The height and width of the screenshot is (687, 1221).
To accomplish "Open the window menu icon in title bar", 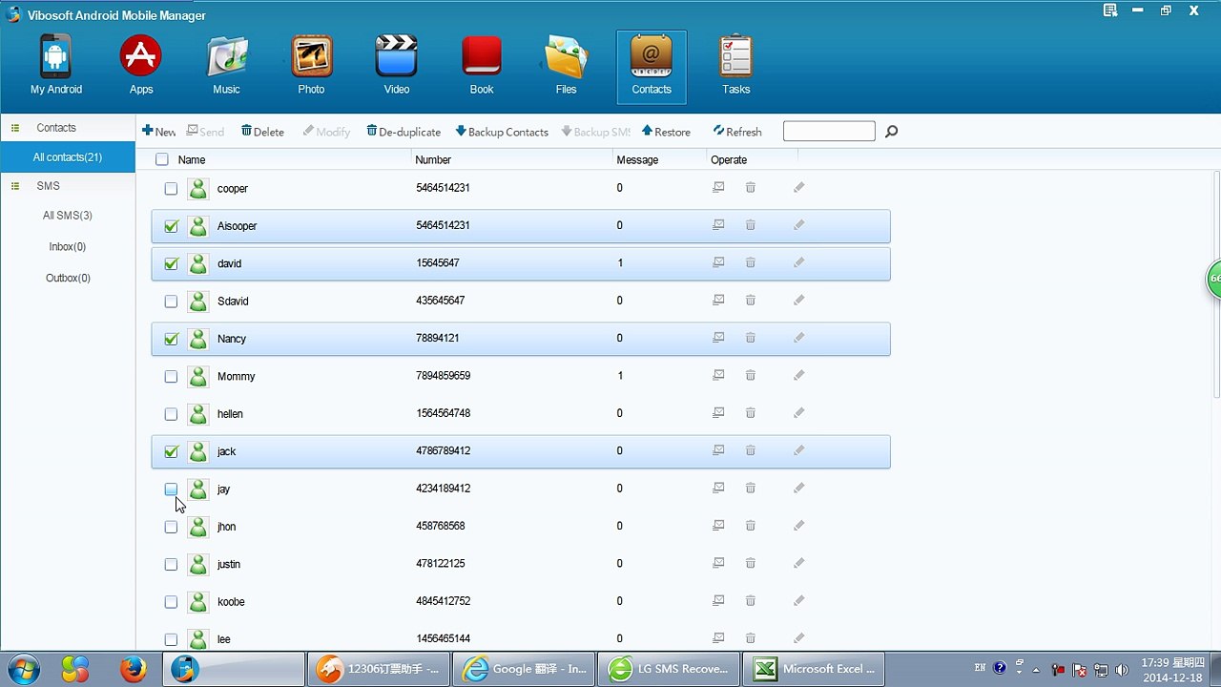I will tap(1110, 10).
